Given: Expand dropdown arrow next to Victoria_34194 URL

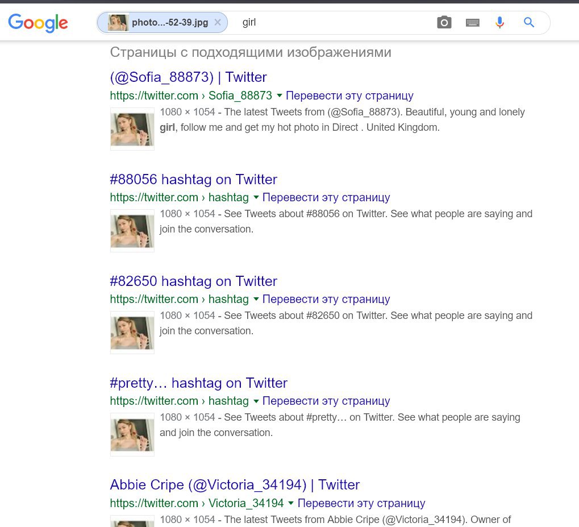Looking at the screenshot, I should 291,503.
